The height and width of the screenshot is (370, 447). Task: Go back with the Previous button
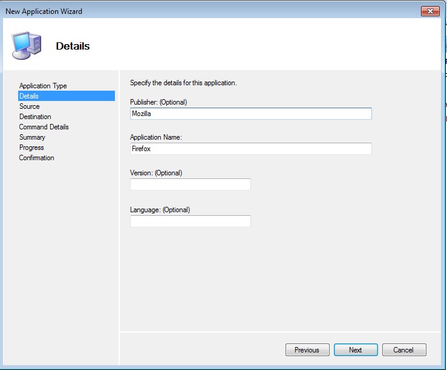(307, 349)
